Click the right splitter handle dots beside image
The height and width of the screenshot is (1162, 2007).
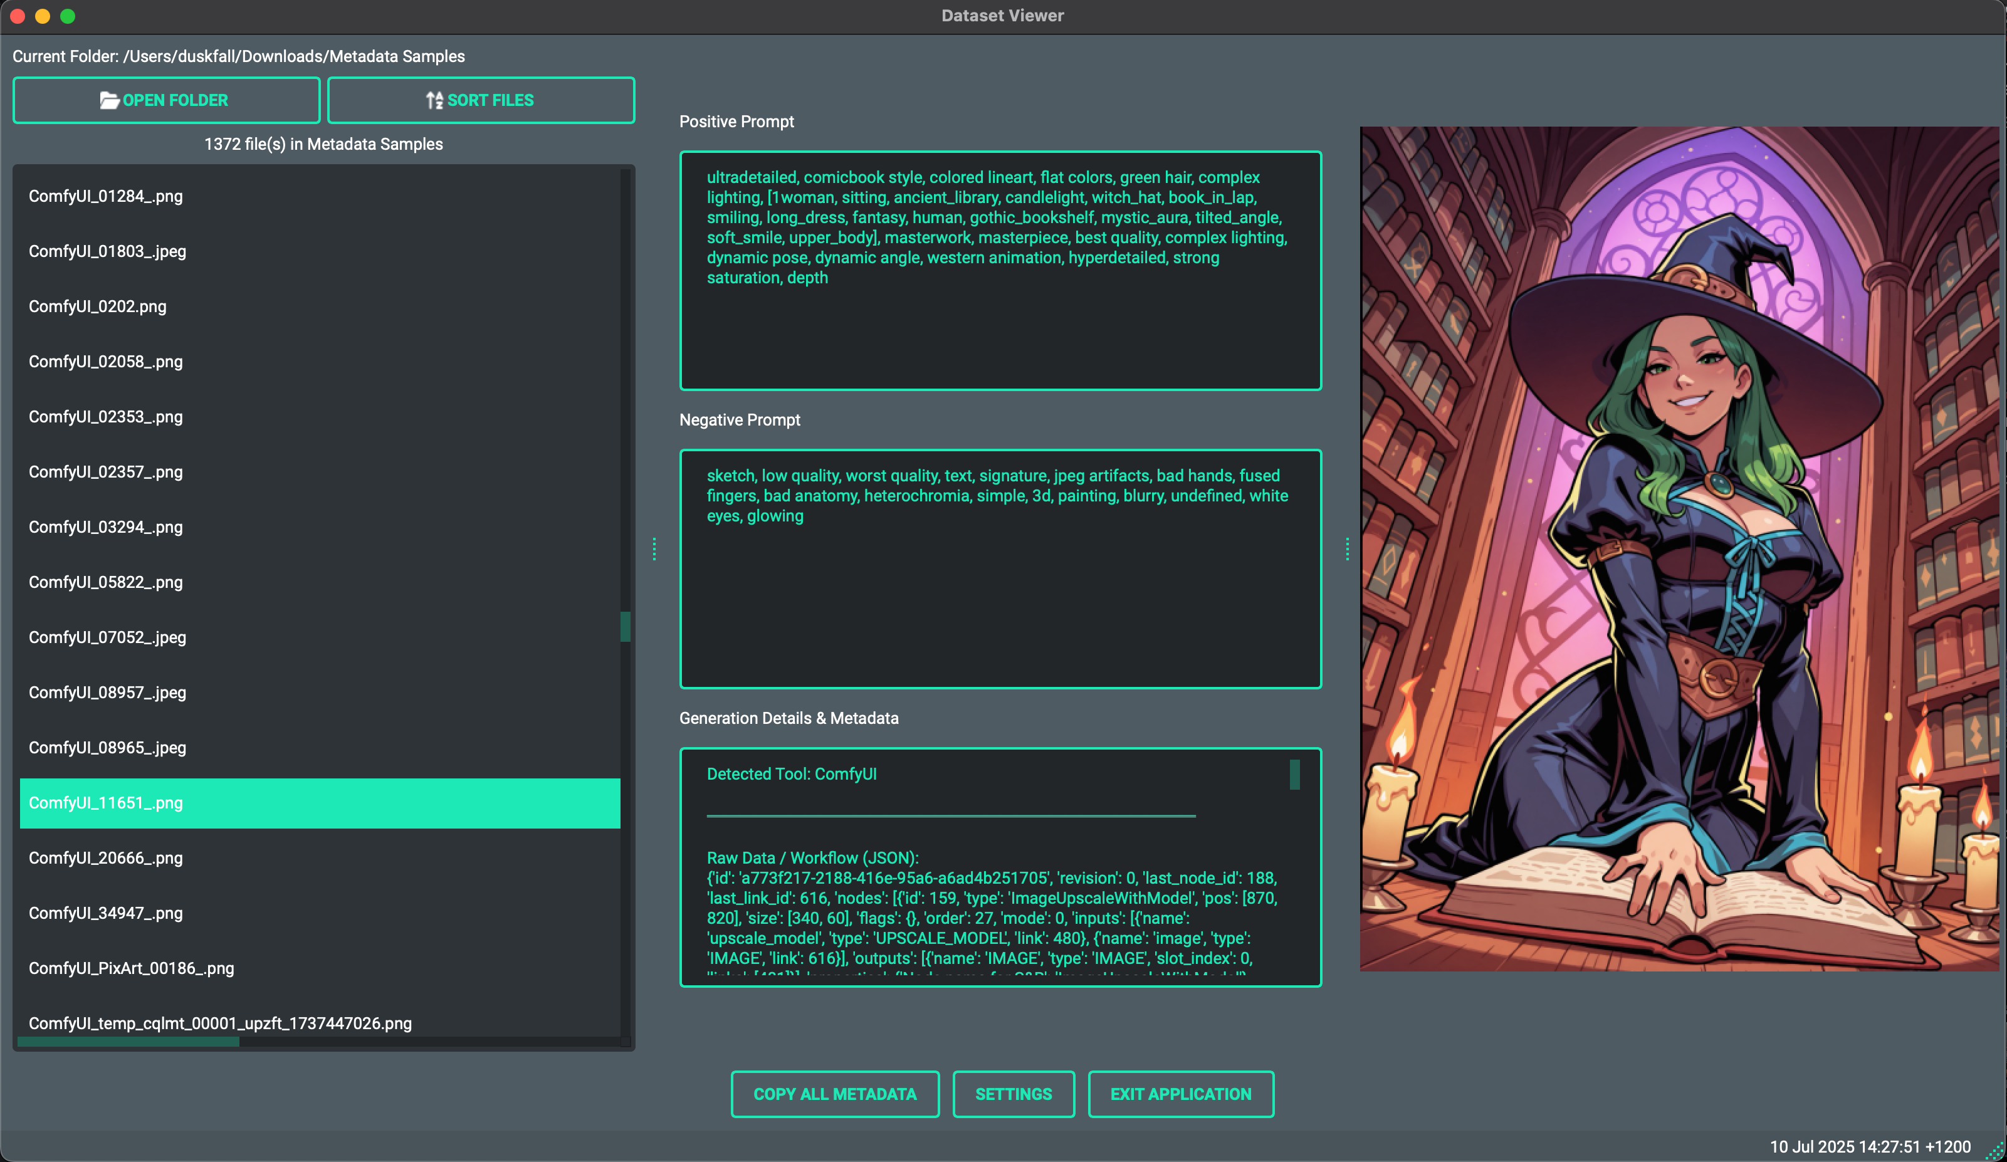click(1348, 549)
